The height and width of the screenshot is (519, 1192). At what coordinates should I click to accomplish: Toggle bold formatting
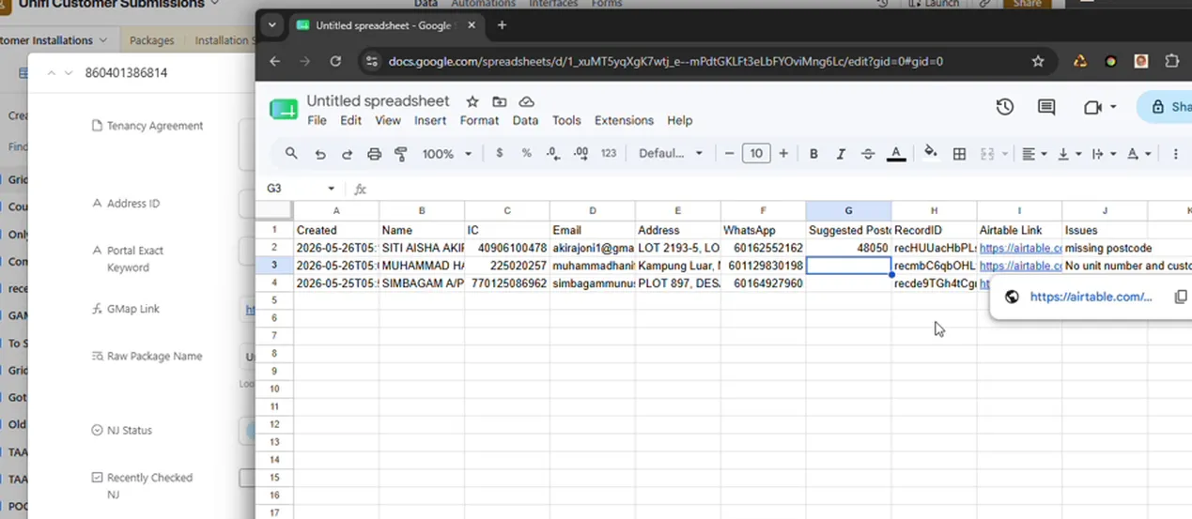tap(813, 153)
